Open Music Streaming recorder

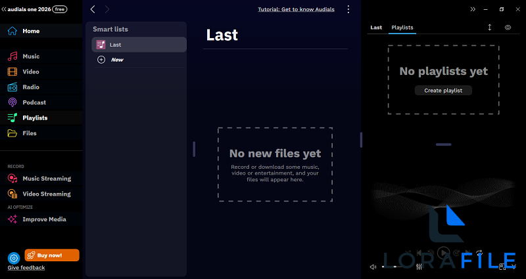41,179
